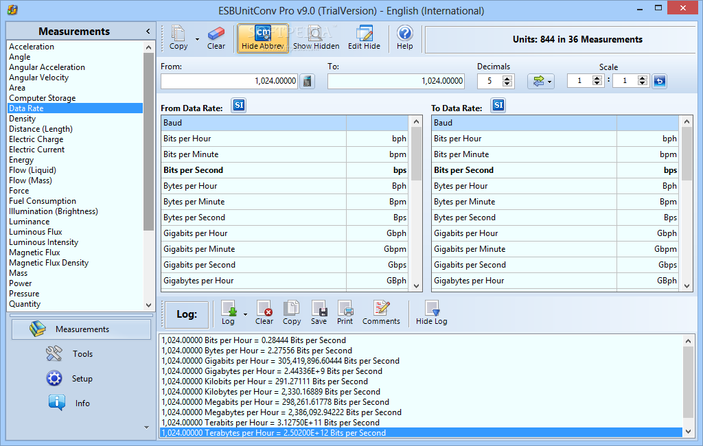Select Bits per Second in To list
Viewport: 703px width, 446px height.
point(555,170)
